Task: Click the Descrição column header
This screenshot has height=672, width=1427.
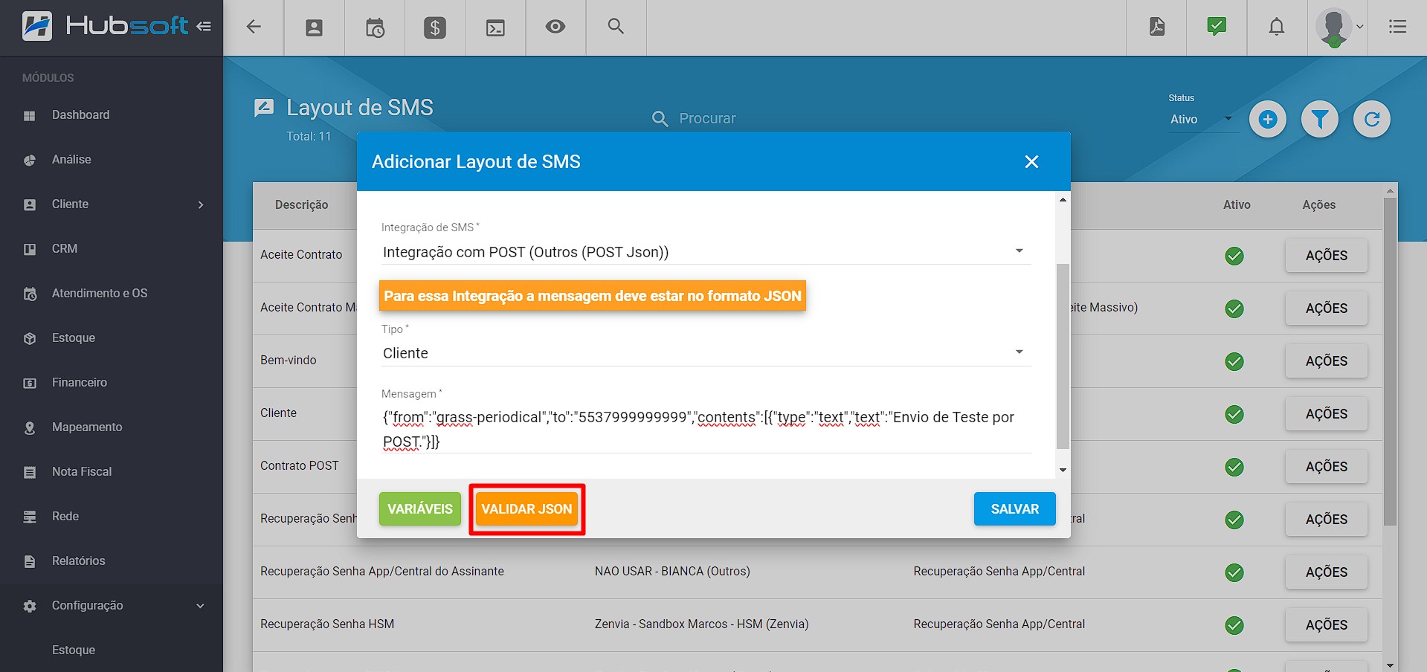Action: coord(301,204)
